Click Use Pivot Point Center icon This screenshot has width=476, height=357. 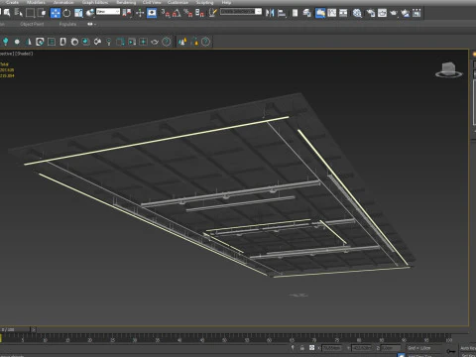[x=127, y=13]
